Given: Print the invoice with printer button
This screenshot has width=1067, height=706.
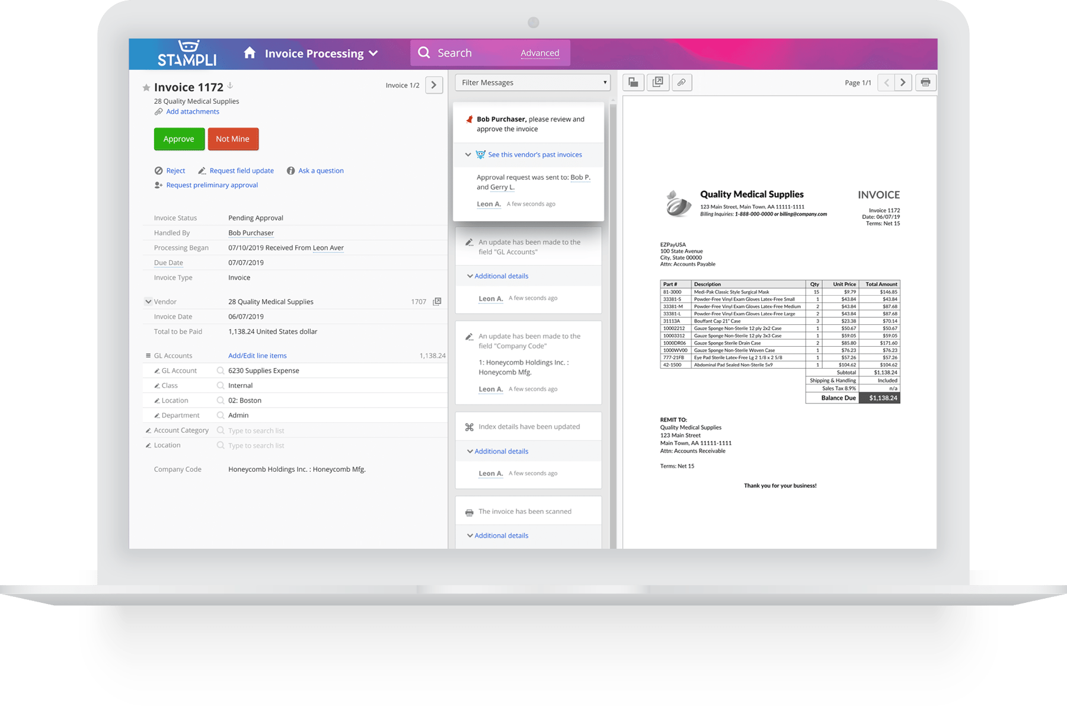Looking at the screenshot, I should click(x=925, y=82).
